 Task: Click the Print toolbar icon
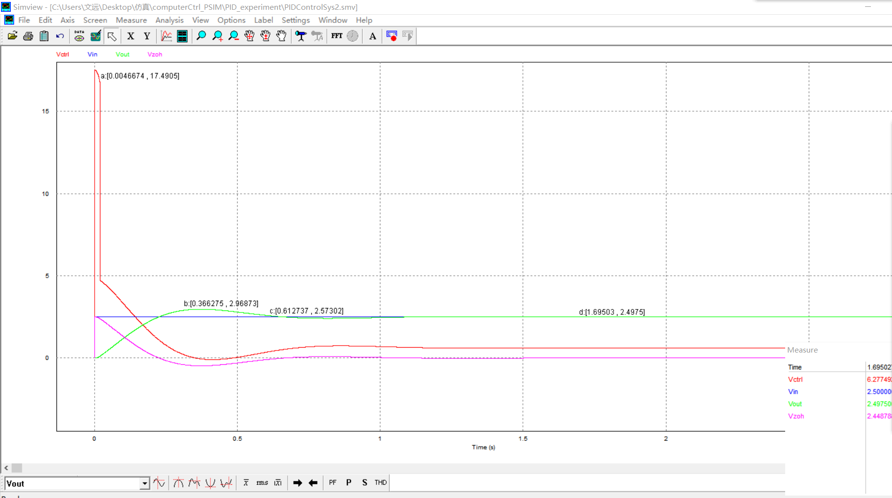click(x=28, y=36)
